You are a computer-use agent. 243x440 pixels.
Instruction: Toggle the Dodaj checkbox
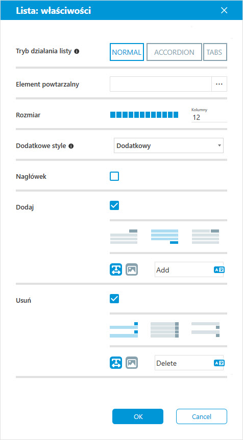[x=114, y=205]
